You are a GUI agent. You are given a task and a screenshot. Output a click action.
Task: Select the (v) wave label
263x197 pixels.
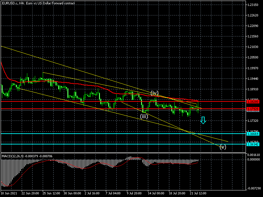tap(223, 147)
